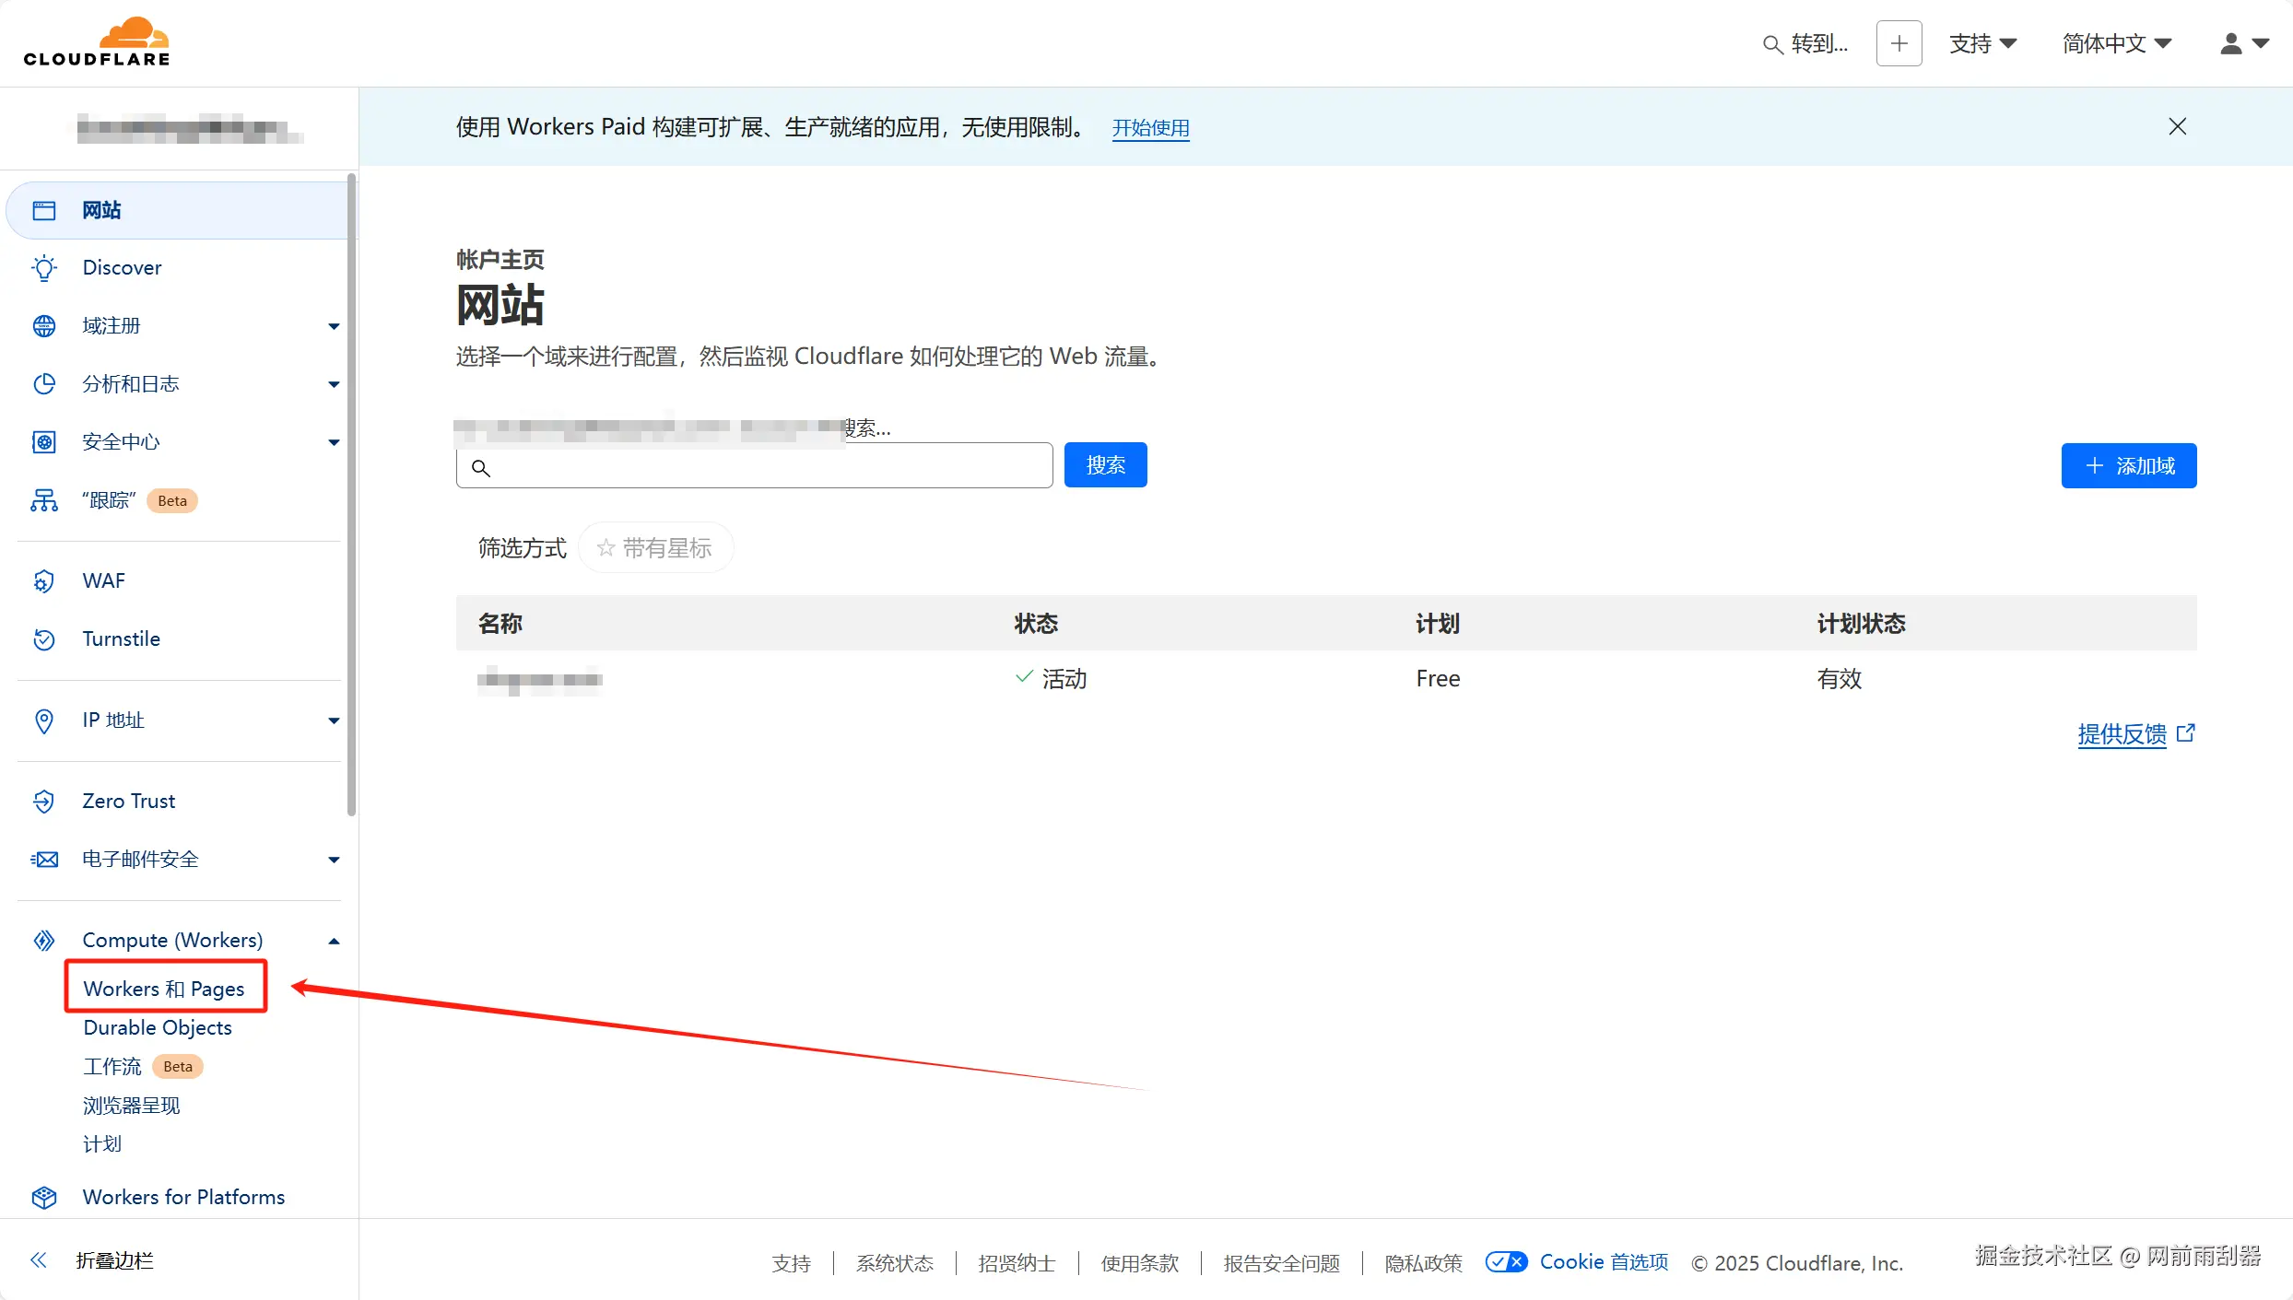Open 浏览器呈现 menu item
Viewport: 2293px width, 1300px height.
click(132, 1105)
